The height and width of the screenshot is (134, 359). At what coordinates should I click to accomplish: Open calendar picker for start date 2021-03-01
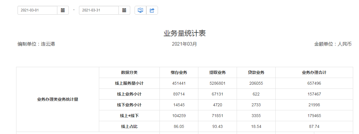63,10
